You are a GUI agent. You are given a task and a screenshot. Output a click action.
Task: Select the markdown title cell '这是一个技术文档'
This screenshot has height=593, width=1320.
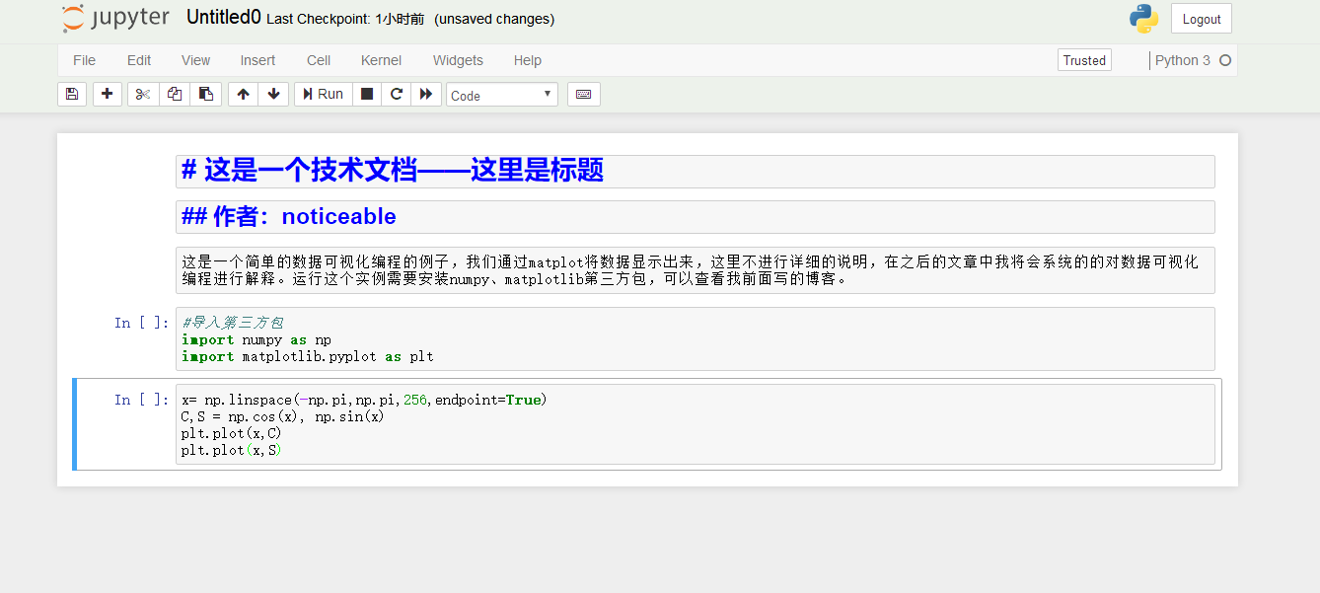tap(695, 171)
